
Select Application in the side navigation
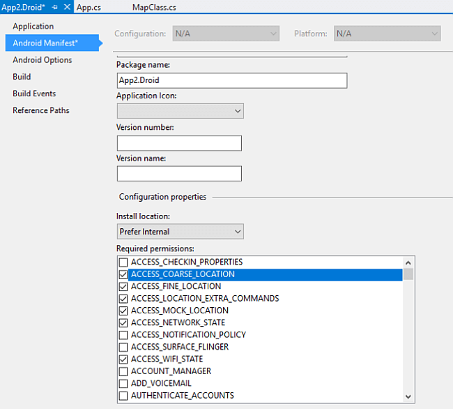(x=33, y=27)
